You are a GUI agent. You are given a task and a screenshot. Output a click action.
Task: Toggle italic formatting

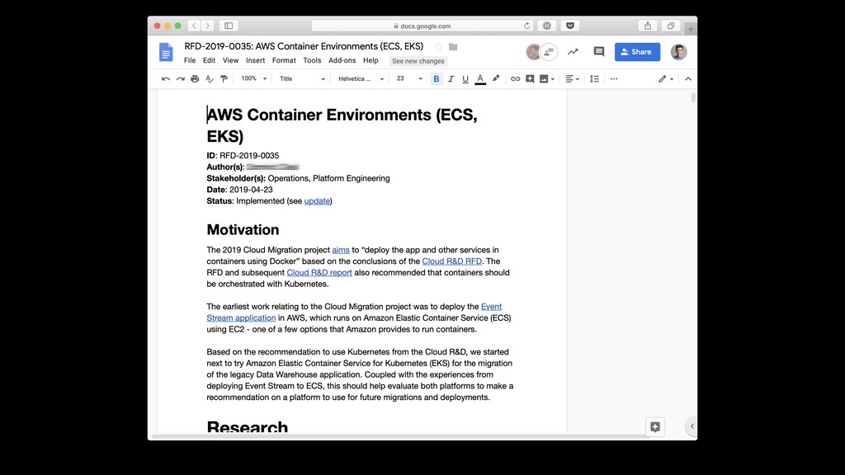pos(451,79)
